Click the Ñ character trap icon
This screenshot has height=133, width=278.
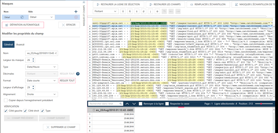(x=130, y=12)
